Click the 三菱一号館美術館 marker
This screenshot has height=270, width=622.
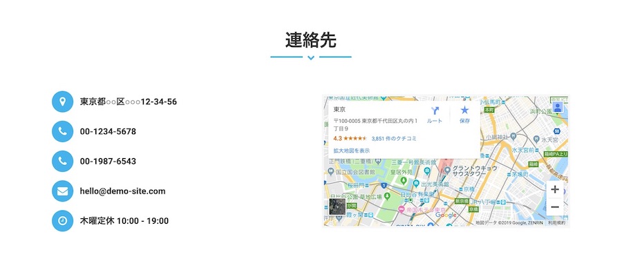[427, 171]
